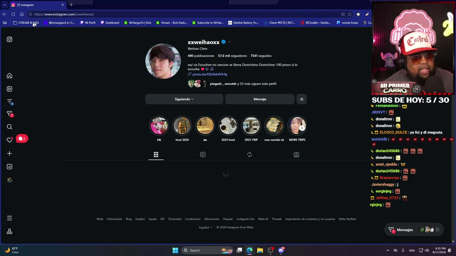Open the ldk story highlight

(x=159, y=126)
